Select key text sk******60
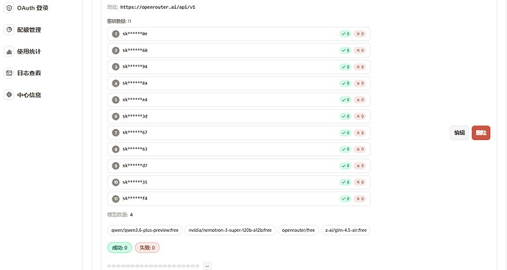 point(135,51)
